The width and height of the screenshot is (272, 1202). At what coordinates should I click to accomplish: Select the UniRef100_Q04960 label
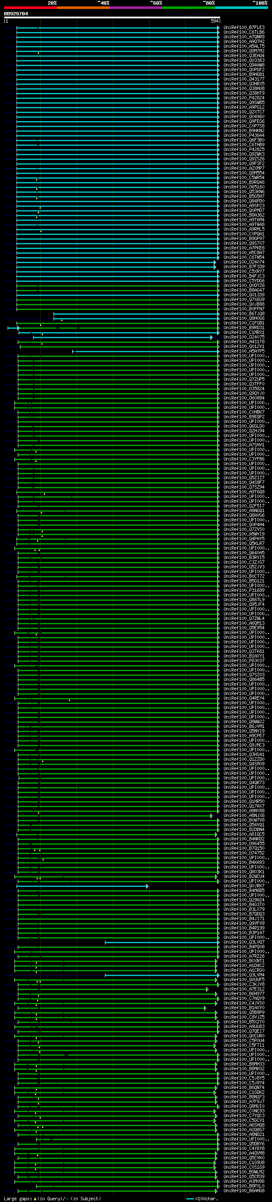click(x=244, y=117)
